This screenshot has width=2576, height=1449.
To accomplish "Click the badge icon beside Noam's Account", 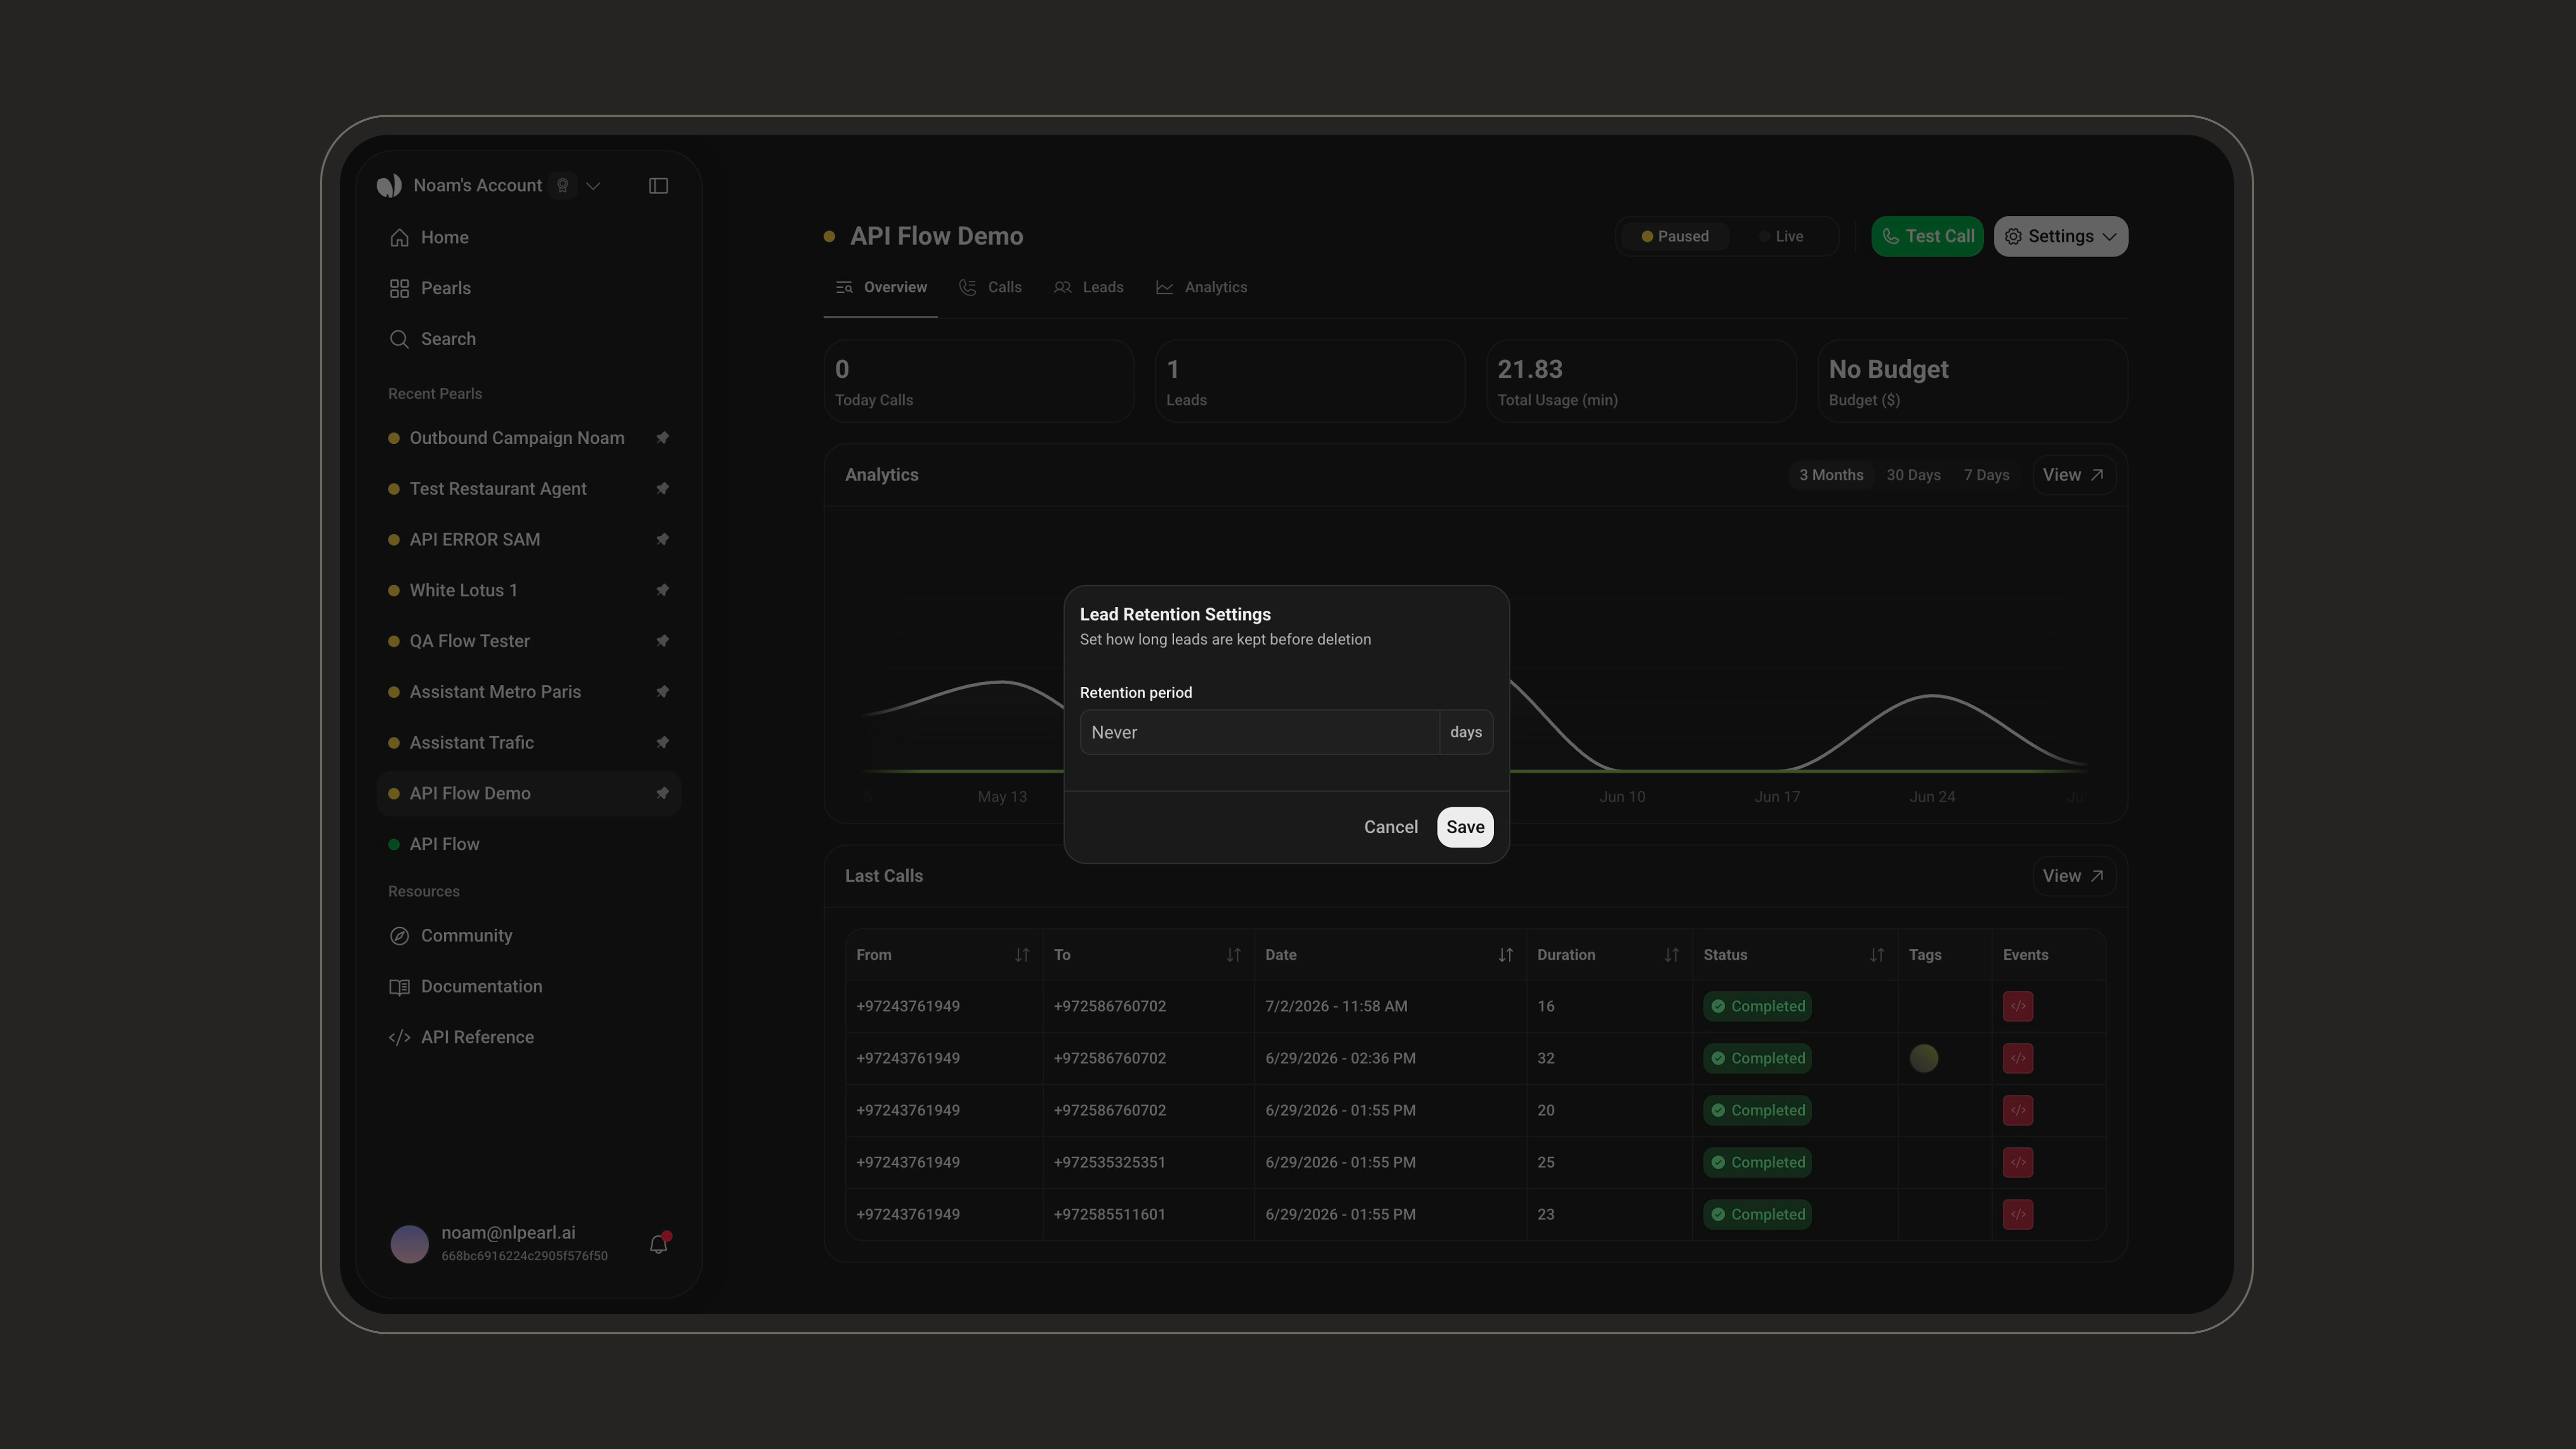I will [x=563, y=186].
